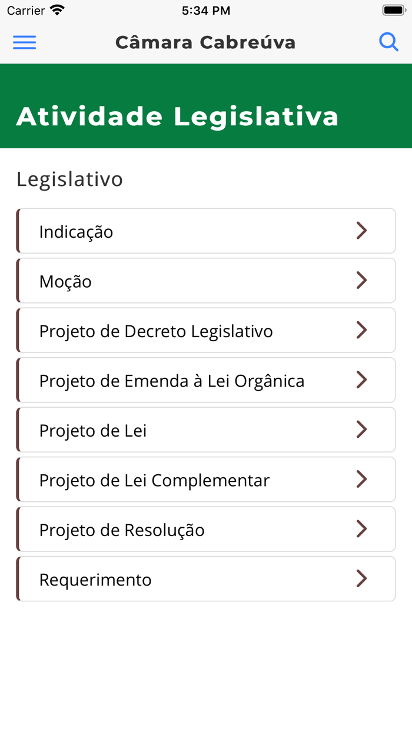Viewport: 412px width, 732px height.
Task: Select the Projeto de Lei entry
Action: click(x=206, y=430)
